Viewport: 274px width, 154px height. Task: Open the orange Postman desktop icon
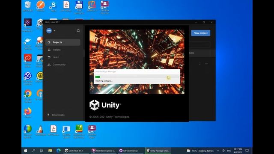click(41, 6)
